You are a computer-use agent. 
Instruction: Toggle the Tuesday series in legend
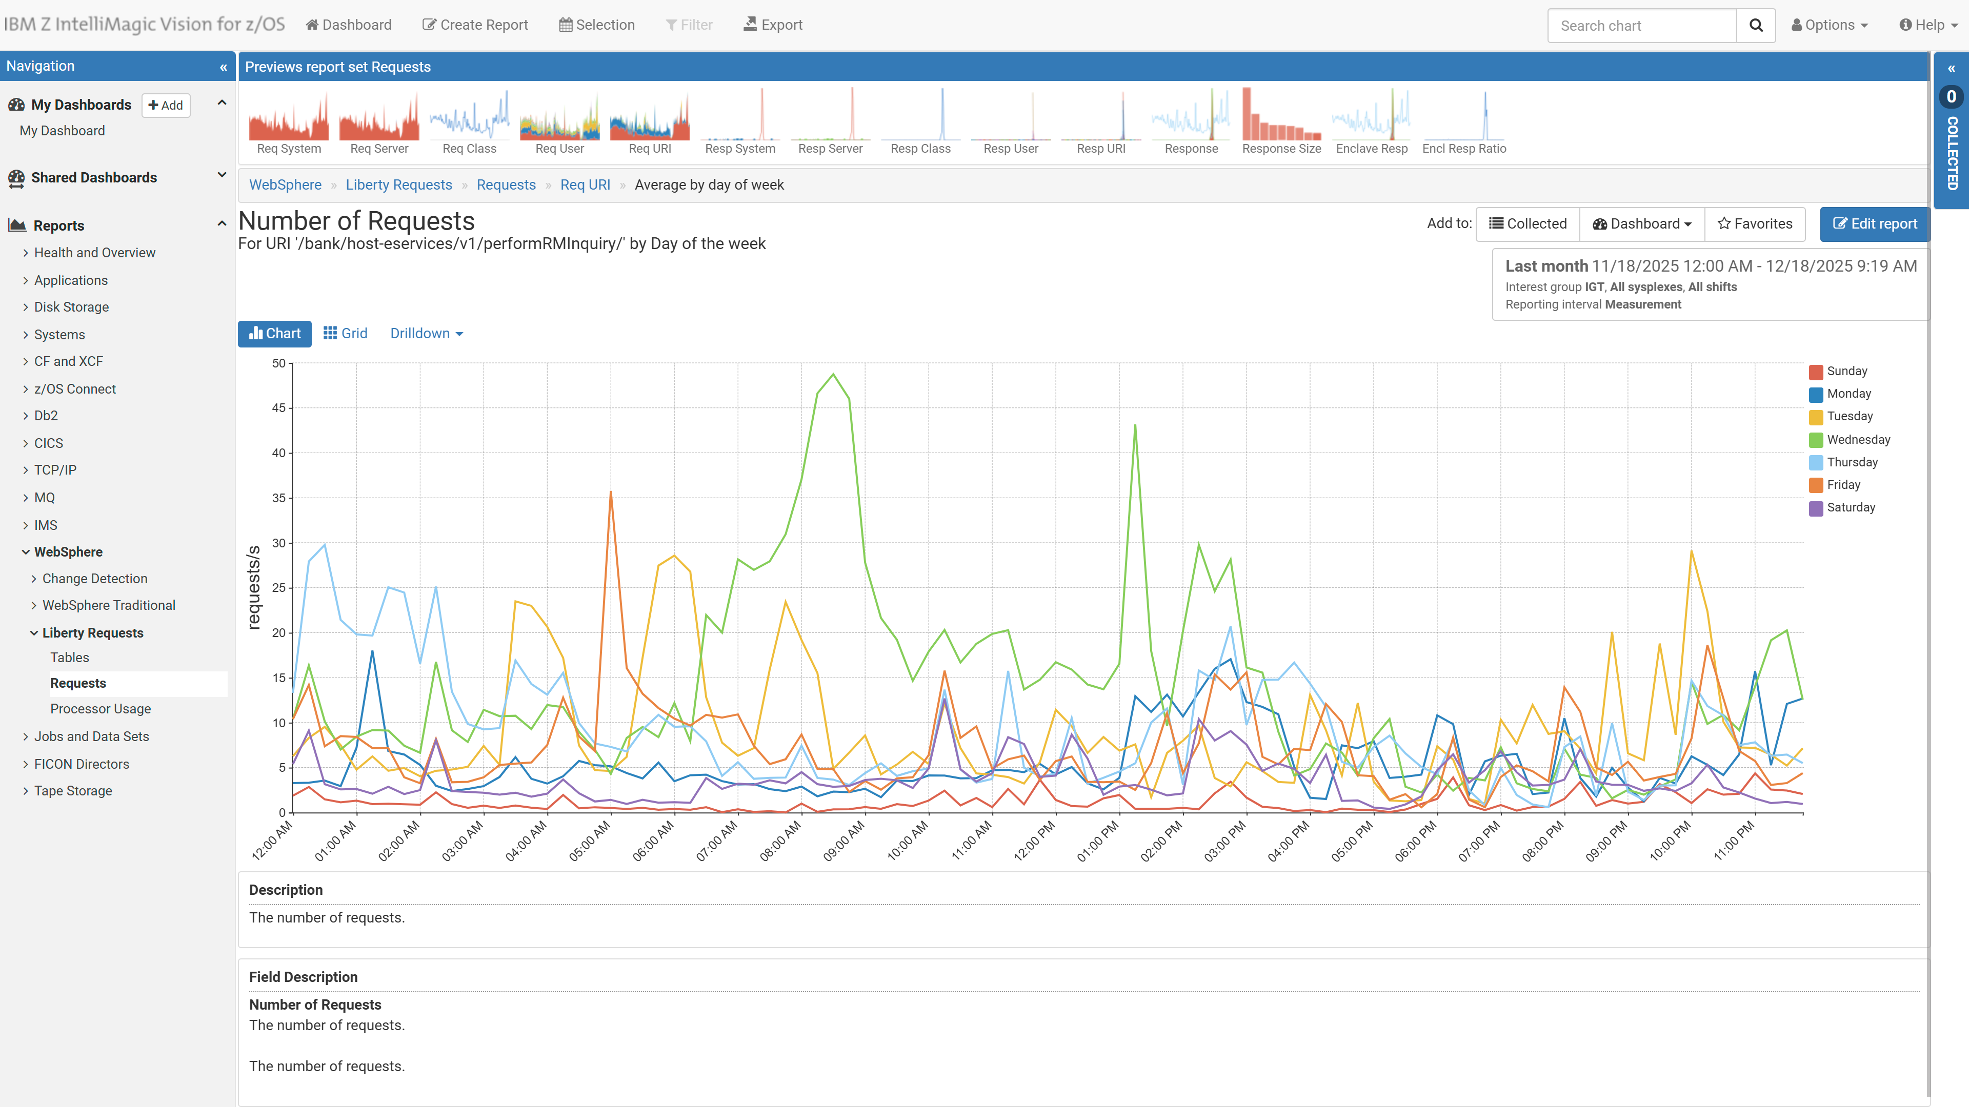[1841, 416]
